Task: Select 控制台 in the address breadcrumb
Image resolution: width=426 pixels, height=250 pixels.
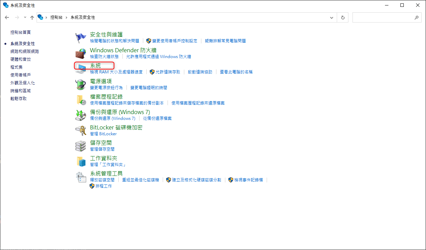Action: tap(56, 17)
